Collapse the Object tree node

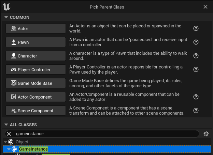(x=5, y=142)
